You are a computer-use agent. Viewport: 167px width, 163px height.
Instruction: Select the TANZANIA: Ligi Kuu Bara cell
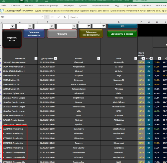pyautogui.click(x=20, y=93)
